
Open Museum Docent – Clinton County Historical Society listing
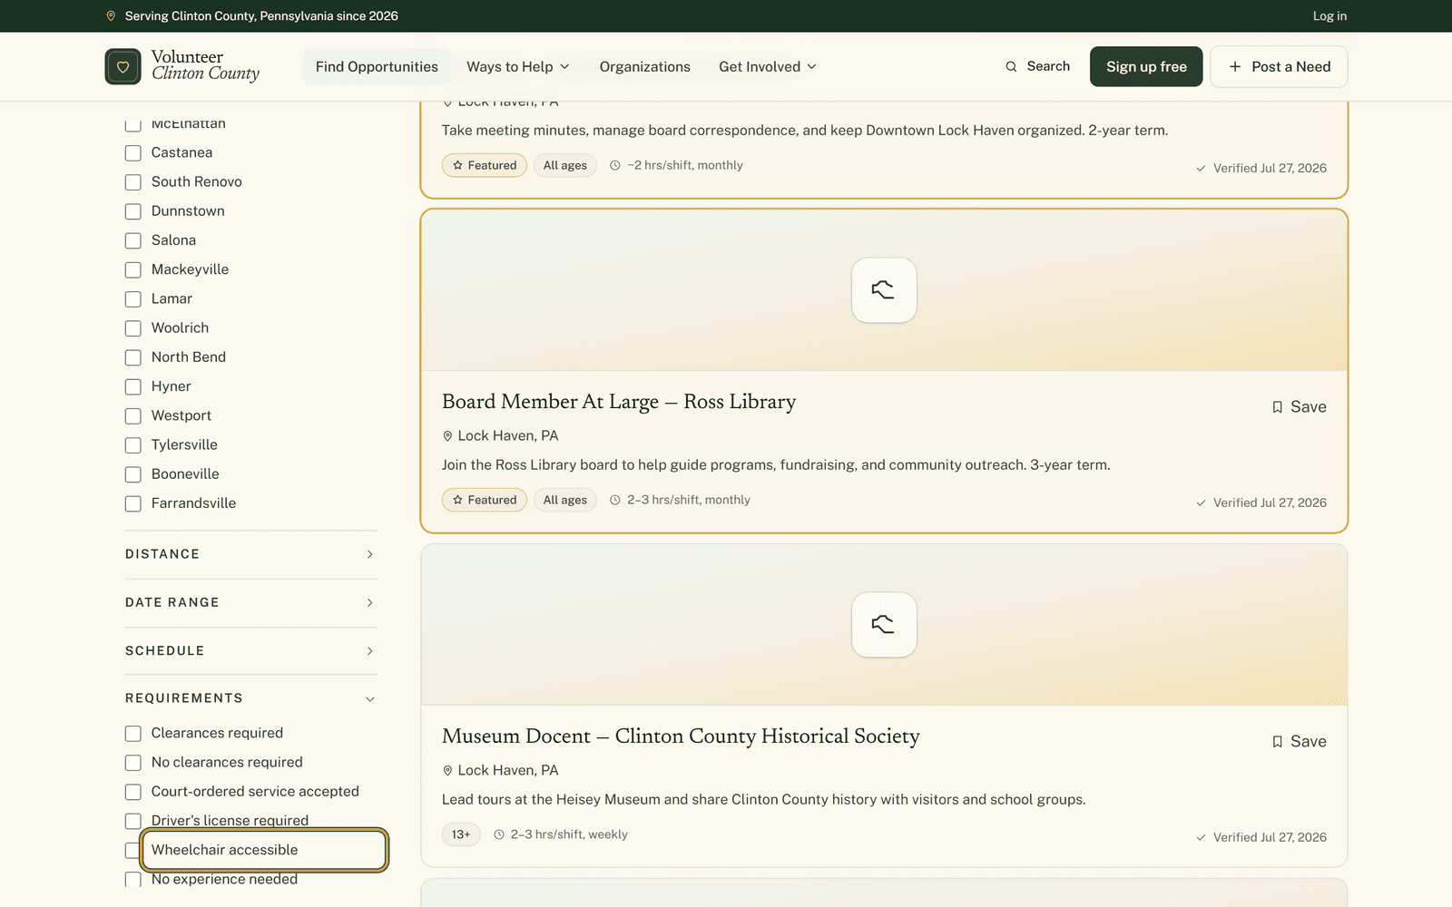(681, 736)
